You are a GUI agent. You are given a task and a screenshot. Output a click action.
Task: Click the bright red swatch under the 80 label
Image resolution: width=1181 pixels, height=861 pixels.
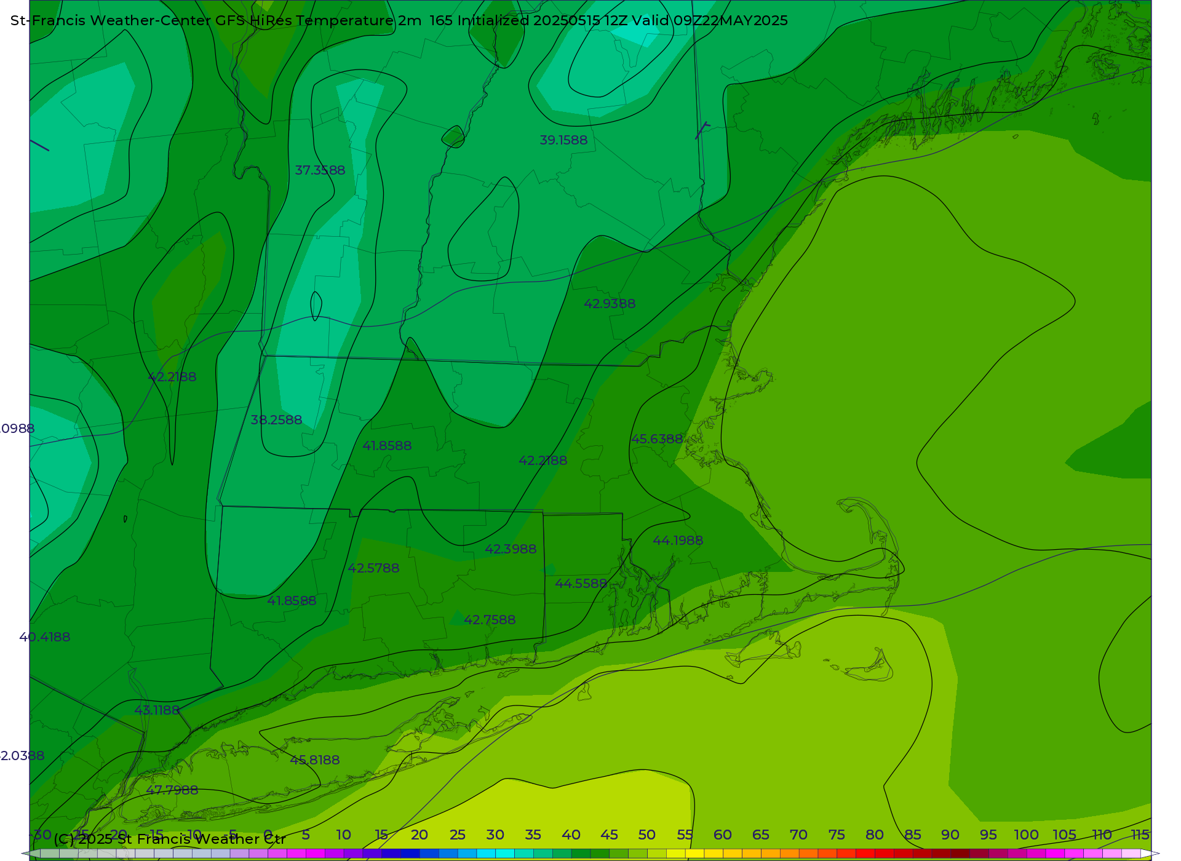[865, 854]
